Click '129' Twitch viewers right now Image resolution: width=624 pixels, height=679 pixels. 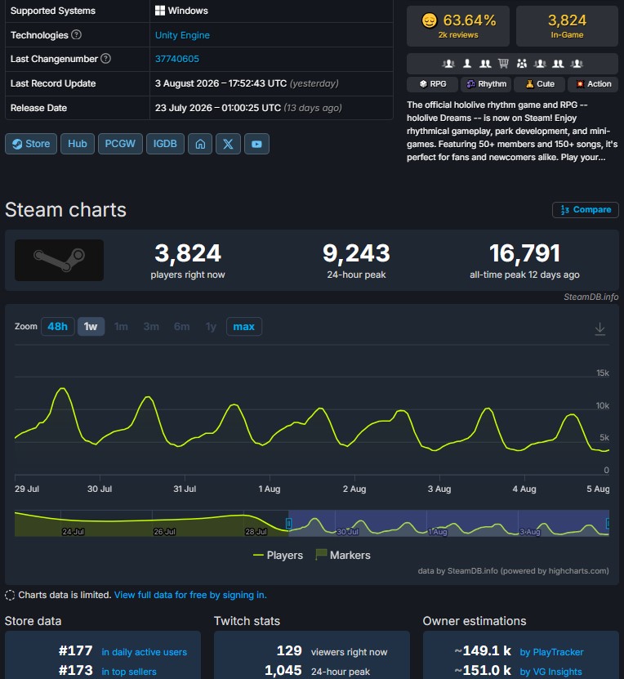pos(289,651)
